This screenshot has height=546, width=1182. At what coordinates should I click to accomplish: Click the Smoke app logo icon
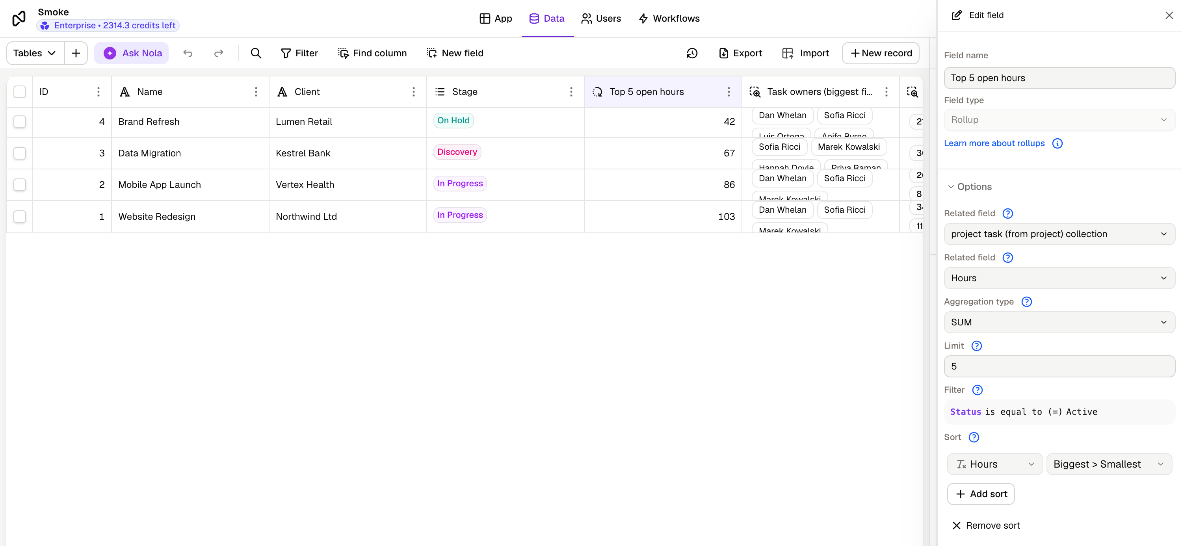[x=19, y=19]
